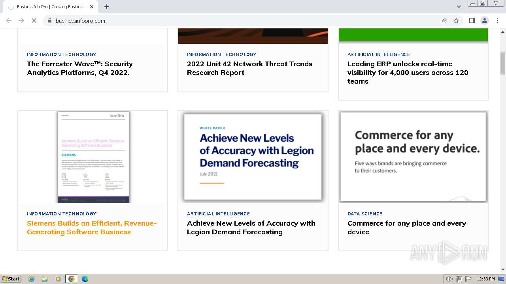The width and height of the screenshot is (506, 284).
Task: Open a new browser tab
Action: click(107, 7)
